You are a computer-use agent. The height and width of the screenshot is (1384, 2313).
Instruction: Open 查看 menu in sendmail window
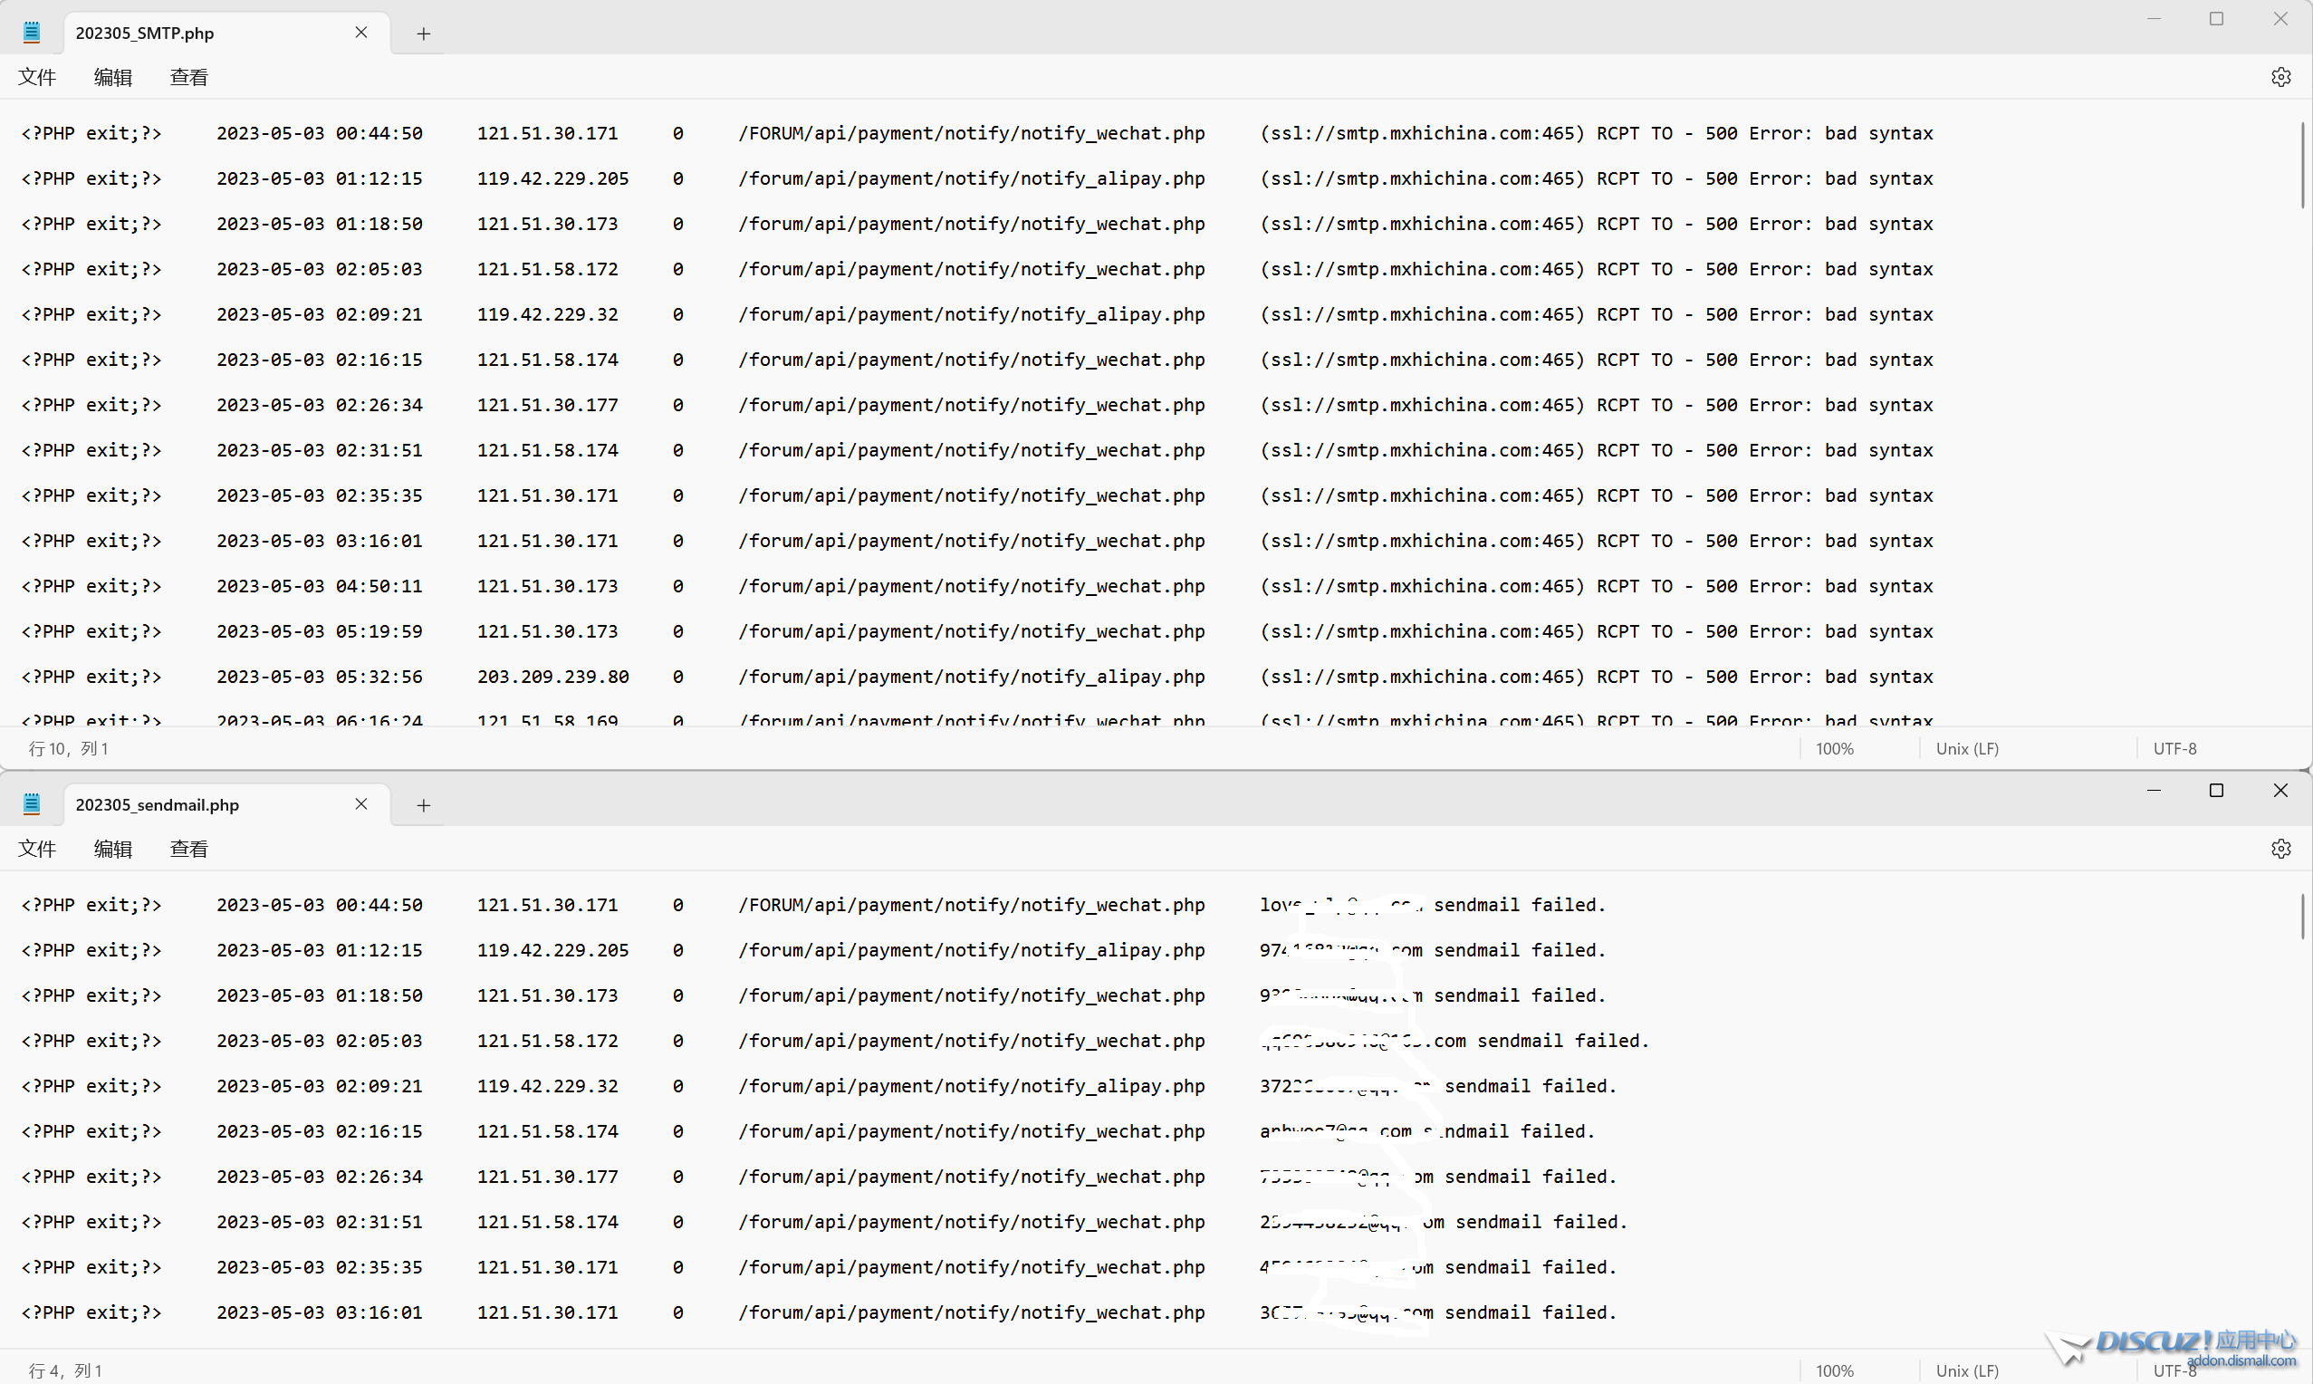pyautogui.click(x=188, y=849)
